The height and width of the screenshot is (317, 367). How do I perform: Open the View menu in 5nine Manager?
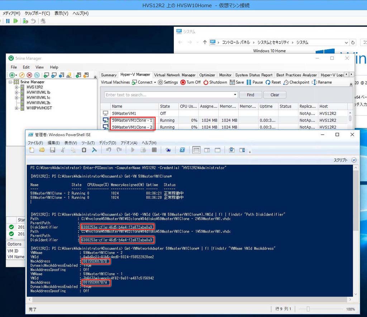click(x=39, y=67)
